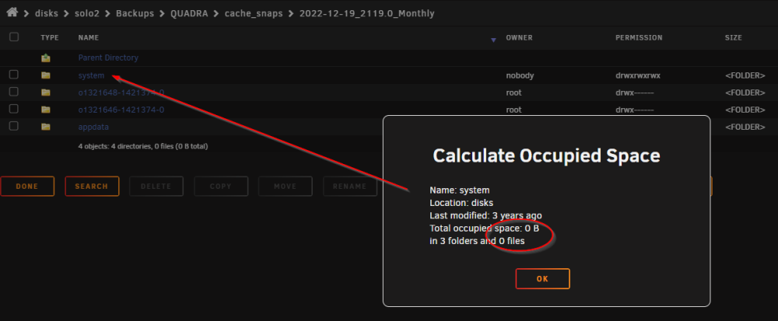
Task: Click 'Calculate Occupied Space' dialog title
Action: tap(546, 156)
